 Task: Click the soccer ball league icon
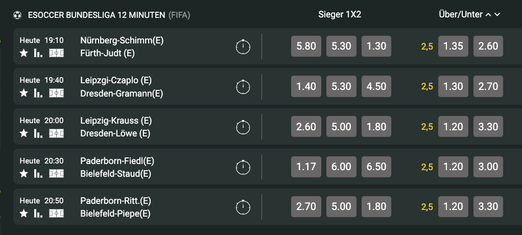(17, 15)
